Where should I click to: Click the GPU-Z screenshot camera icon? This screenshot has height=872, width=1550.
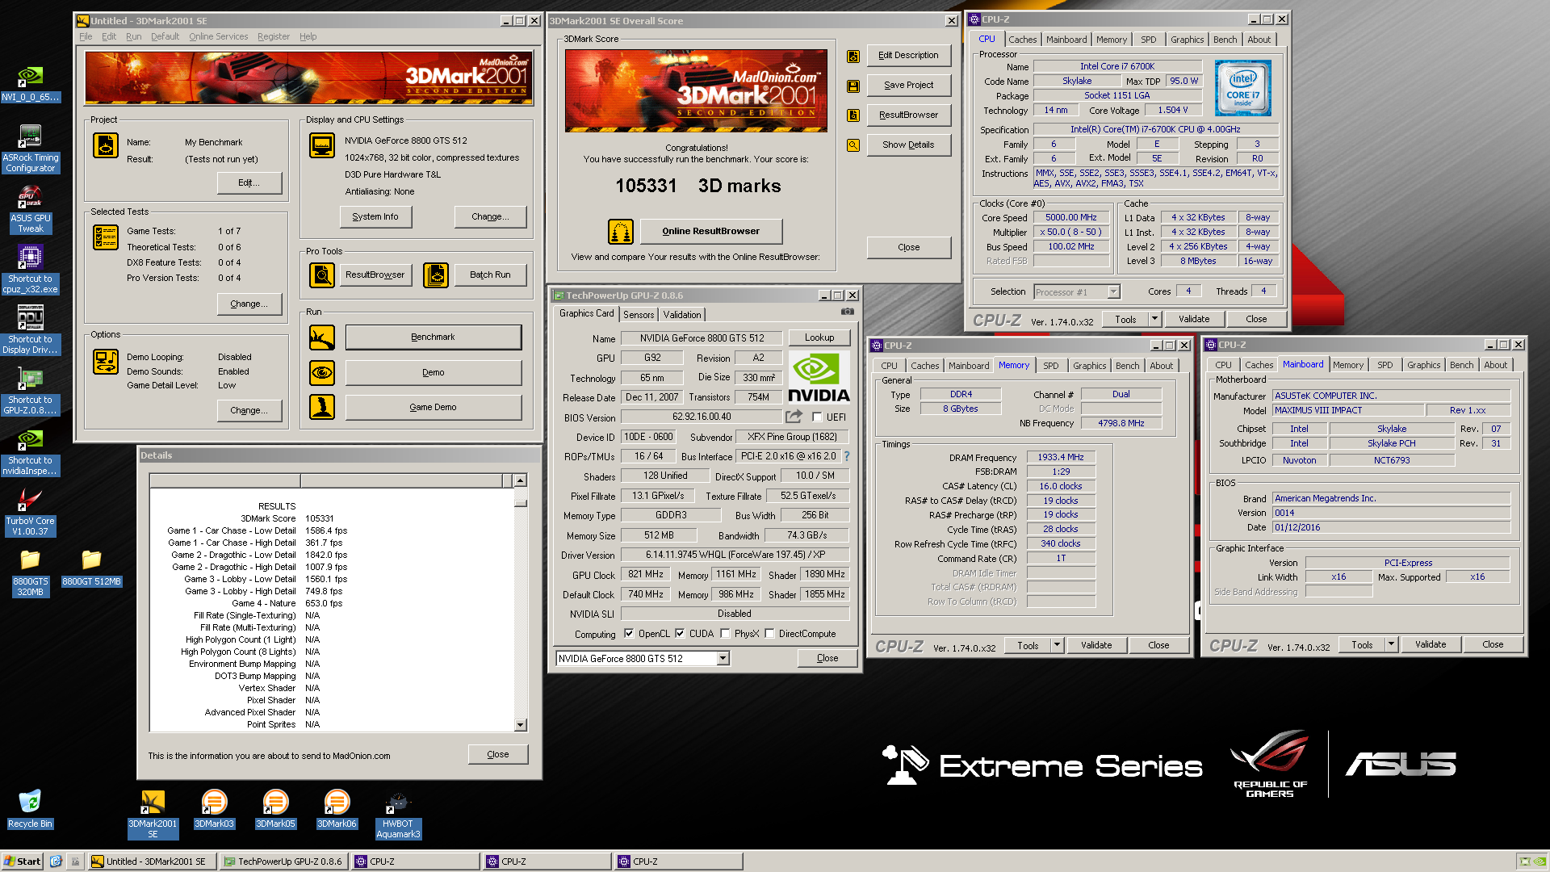pos(847,311)
